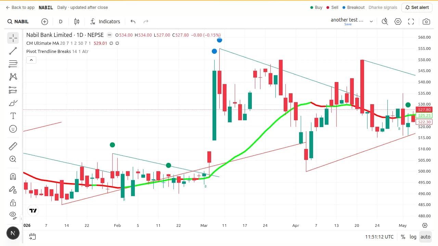Toggle Dharke signals legend item
The height and width of the screenshot is (246, 438).
[x=383, y=7]
